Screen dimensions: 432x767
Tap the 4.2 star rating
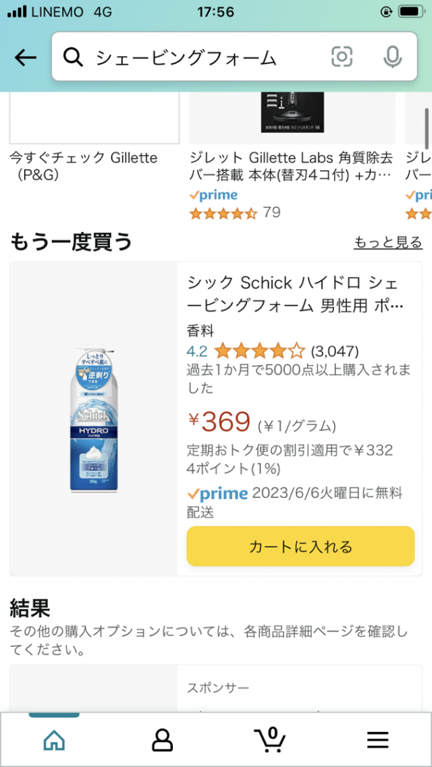click(259, 351)
